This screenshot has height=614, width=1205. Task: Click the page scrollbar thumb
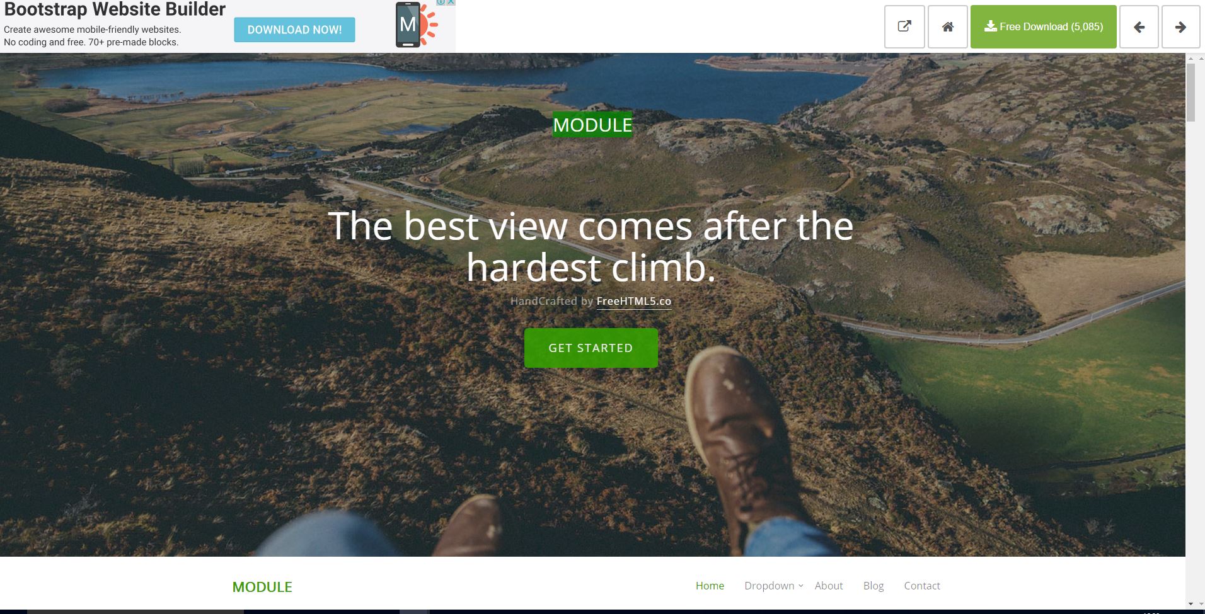(1191, 92)
